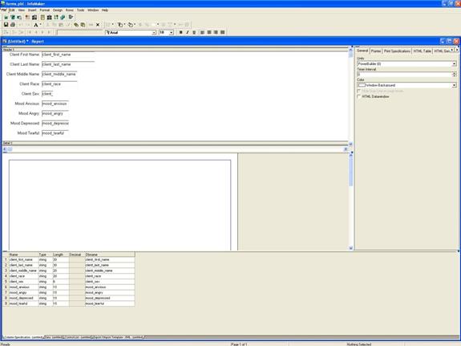Click the Detail band bar
Image resolution: width=461 pixels, height=346 pixels.
coord(175,143)
